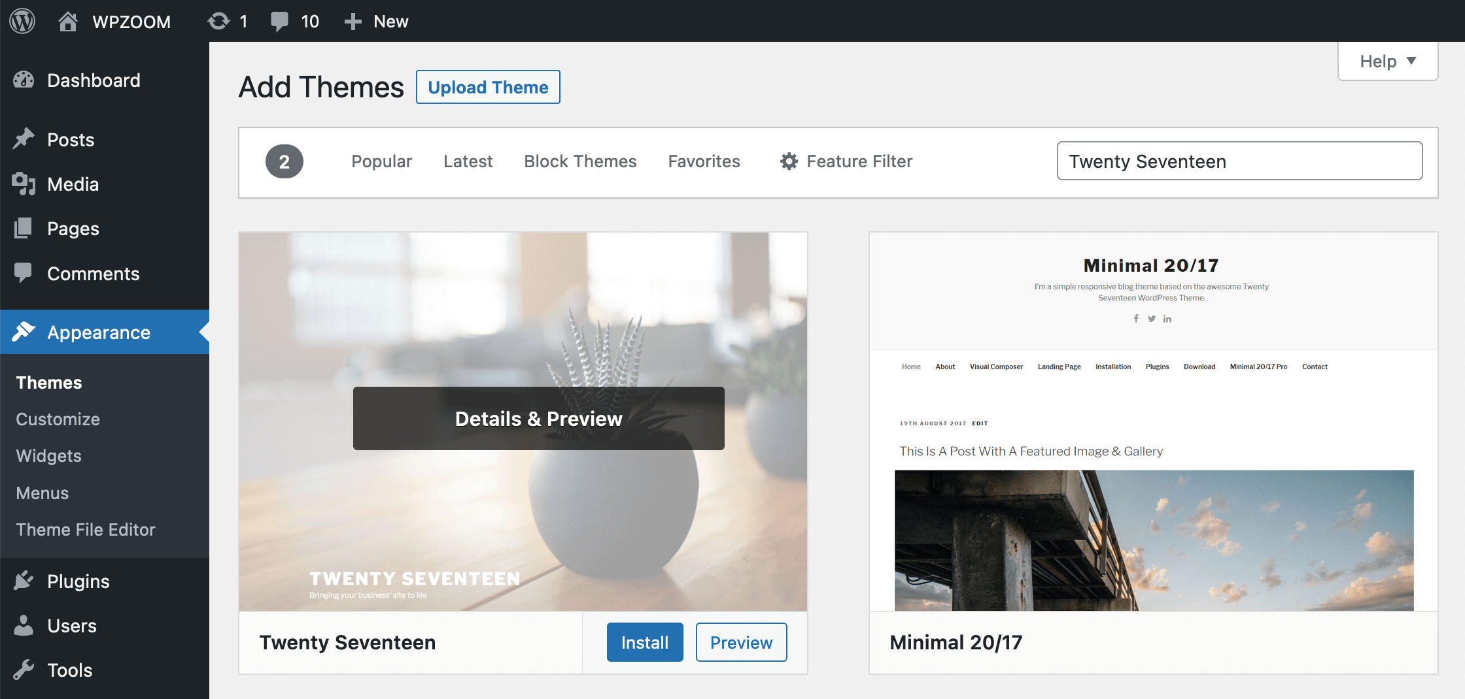Click the Details & Preview overlay button

539,418
